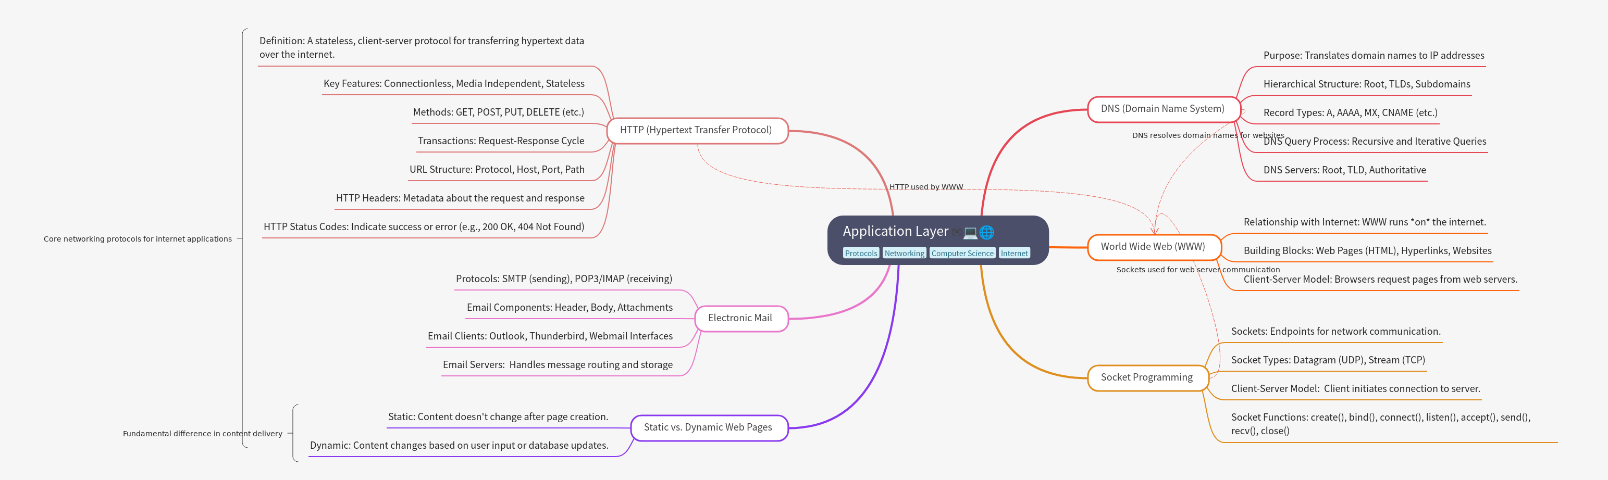1608x480 pixels.
Task: Click the Internet tag
Action: pos(1014,253)
